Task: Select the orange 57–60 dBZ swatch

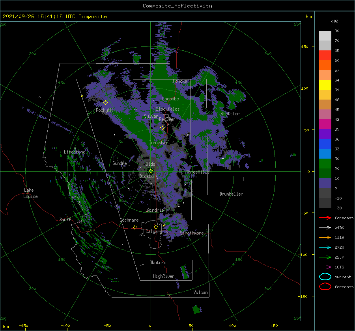Action: tap(325, 65)
